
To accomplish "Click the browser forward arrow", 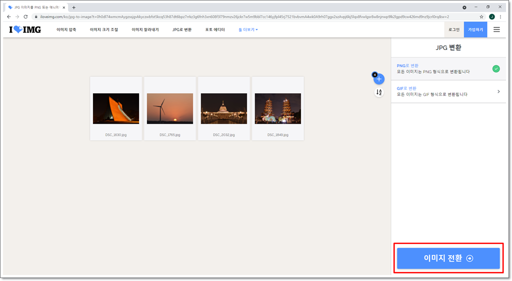I will [17, 16].
